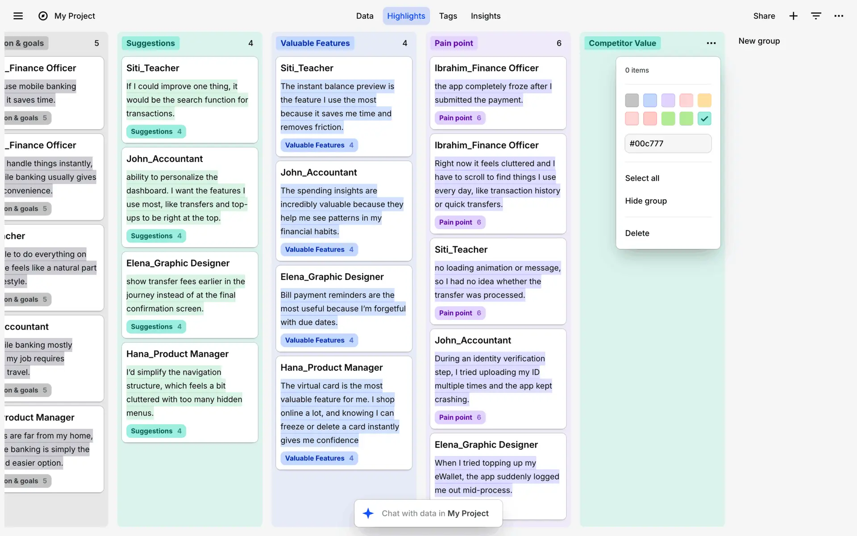Select the blue color swatch
This screenshot has height=536, width=857.
650,100
